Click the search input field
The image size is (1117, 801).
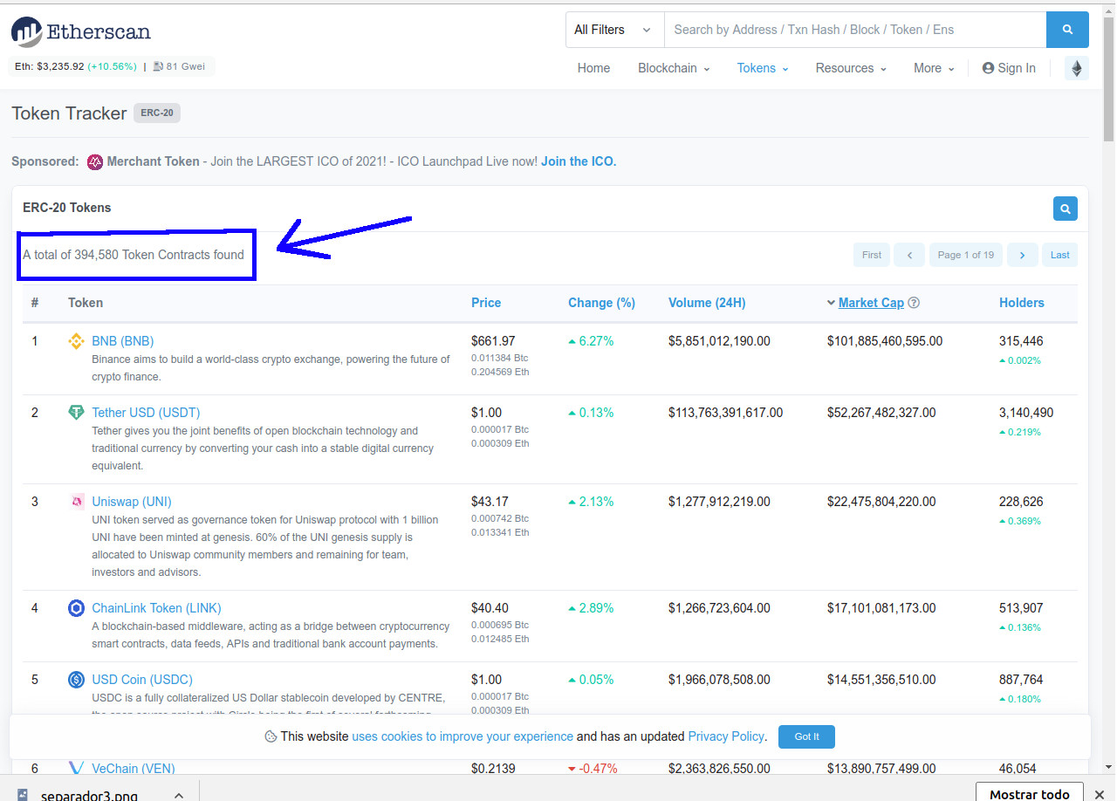click(x=855, y=30)
